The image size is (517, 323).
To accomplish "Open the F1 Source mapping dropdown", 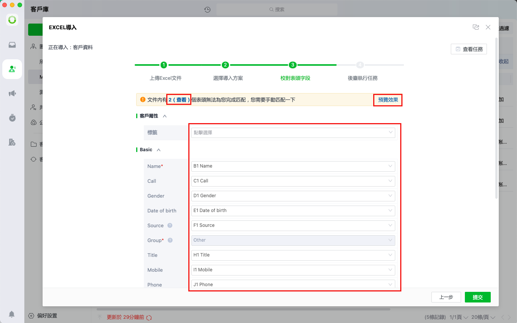I will [x=293, y=225].
